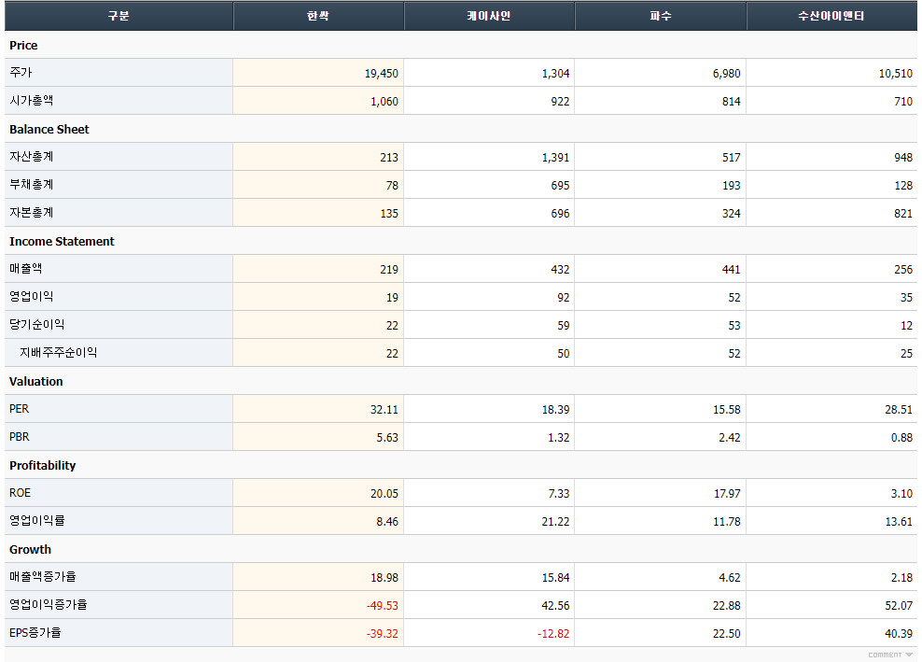Select 파수 revenue value 441

point(731,270)
